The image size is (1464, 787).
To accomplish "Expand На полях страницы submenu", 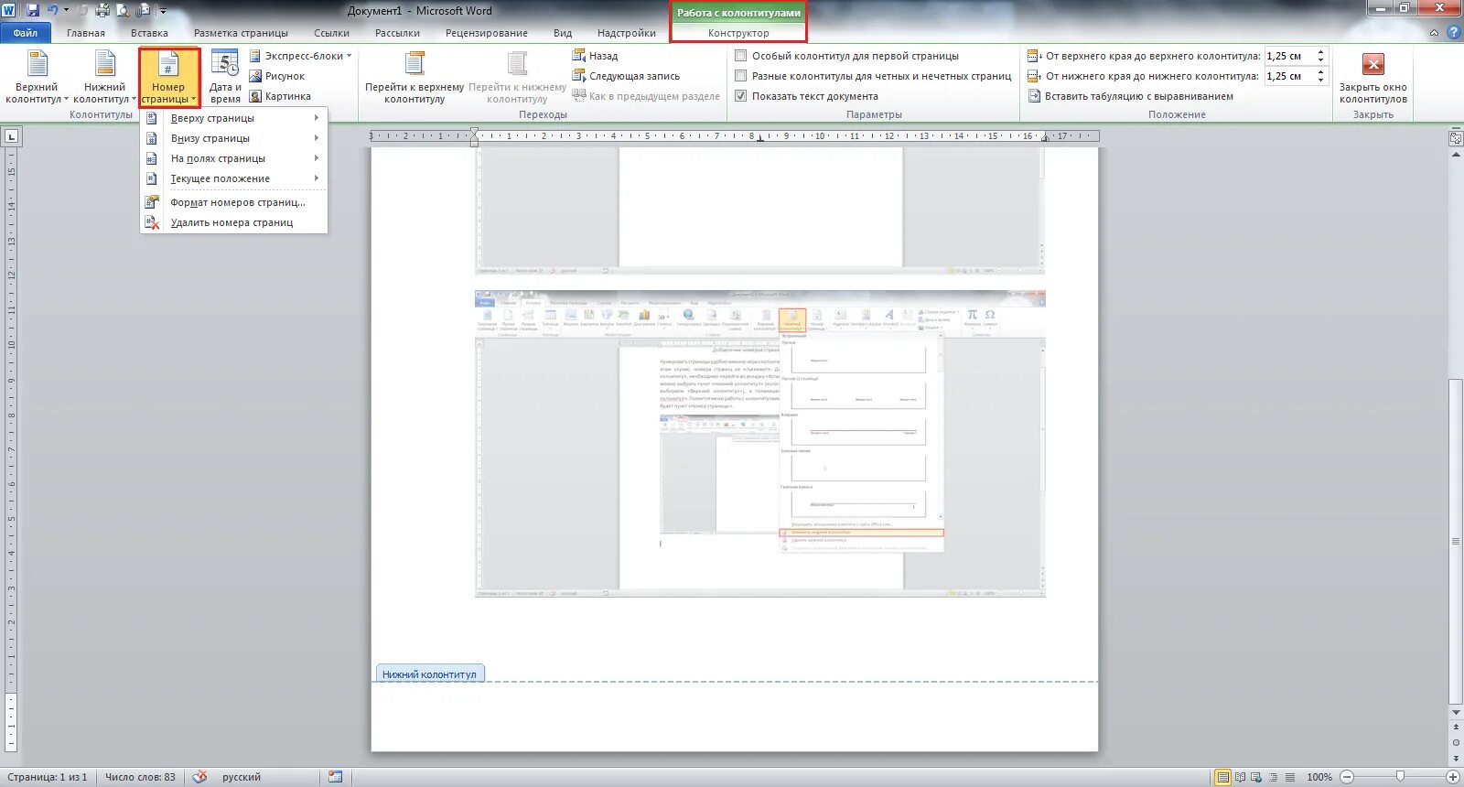I will pos(233,158).
